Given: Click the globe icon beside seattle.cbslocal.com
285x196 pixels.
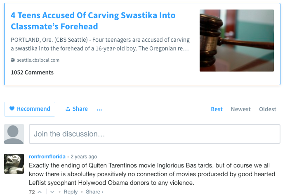Looking at the screenshot, I should pyautogui.click(x=13, y=60).
